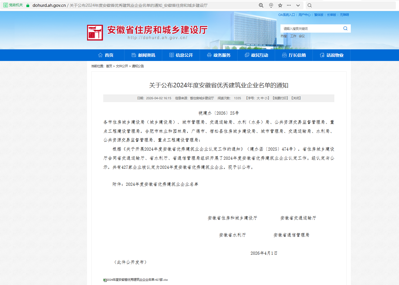Switch to 繁体版 traditional Chinese version
Viewport: 399px width, 285px height.
[x=318, y=15]
